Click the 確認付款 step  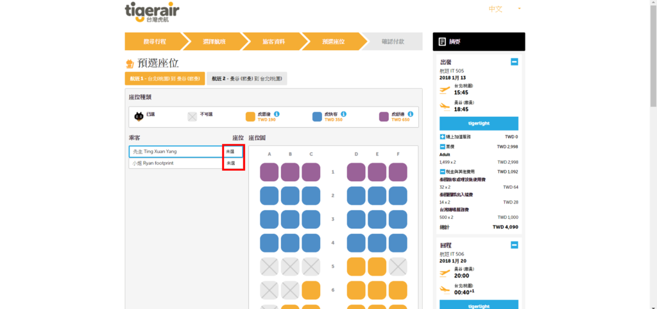(393, 42)
